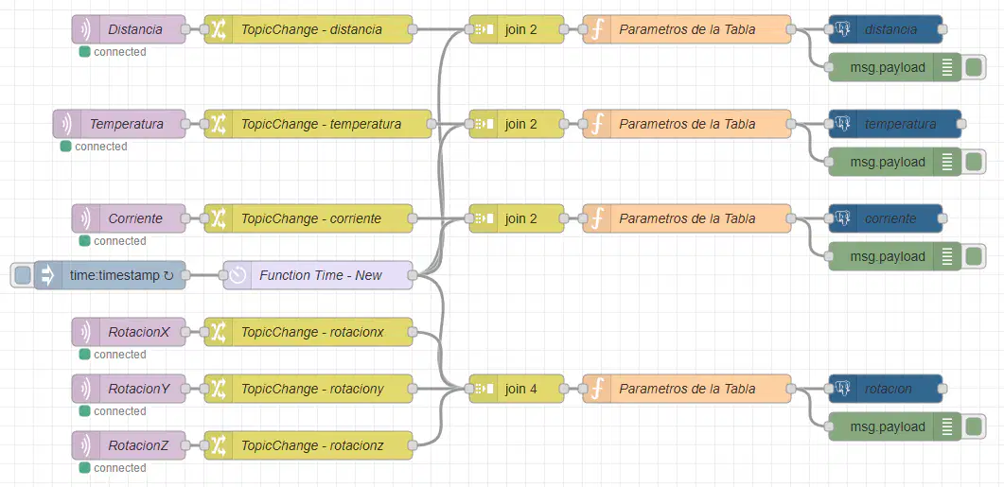Click the clock icon on Function Time - New
1004x487 pixels.
238,275
